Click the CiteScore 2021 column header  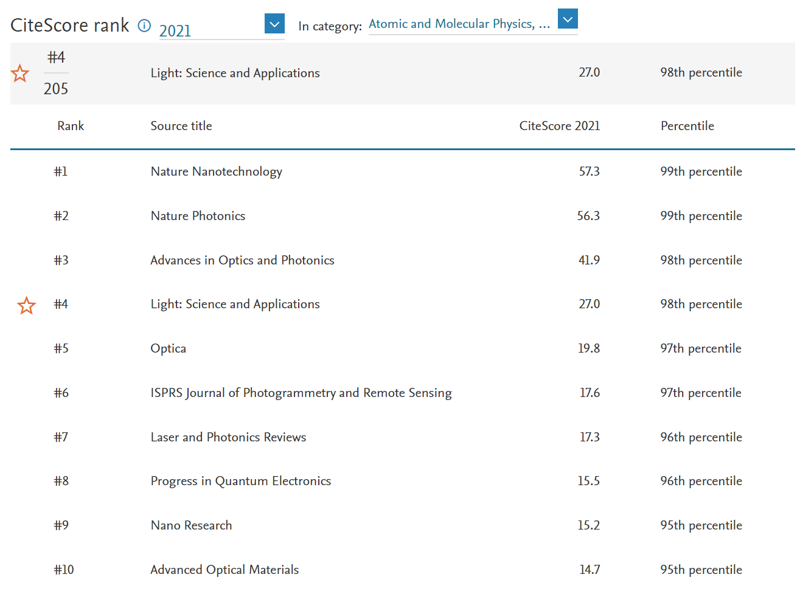tap(559, 126)
